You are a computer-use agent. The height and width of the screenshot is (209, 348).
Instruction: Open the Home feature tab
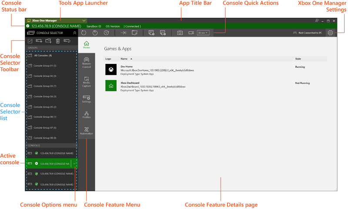pos(87,45)
